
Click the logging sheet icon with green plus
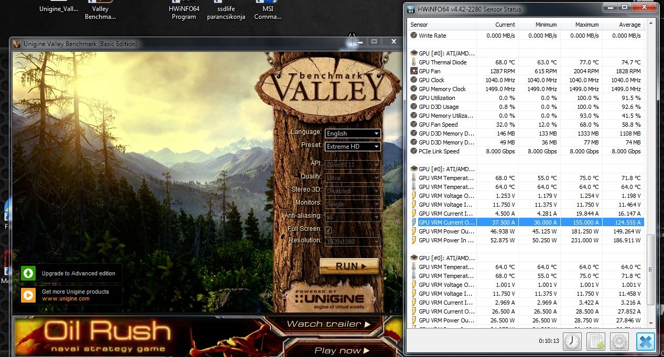[596, 341]
